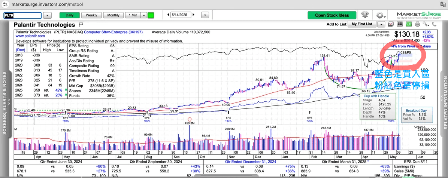Click the EPS Rating 98 row
This screenshot has height=178, width=448.
[x=92, y=46]
